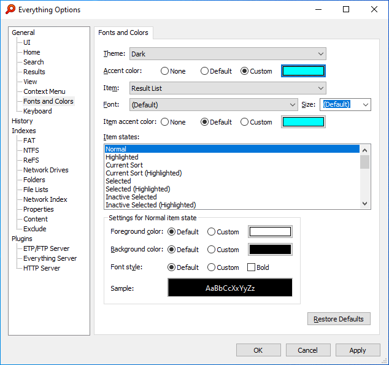Open the Context Menu options page
Viewport: 389px width, 365px height.
(x=44, y=91)
